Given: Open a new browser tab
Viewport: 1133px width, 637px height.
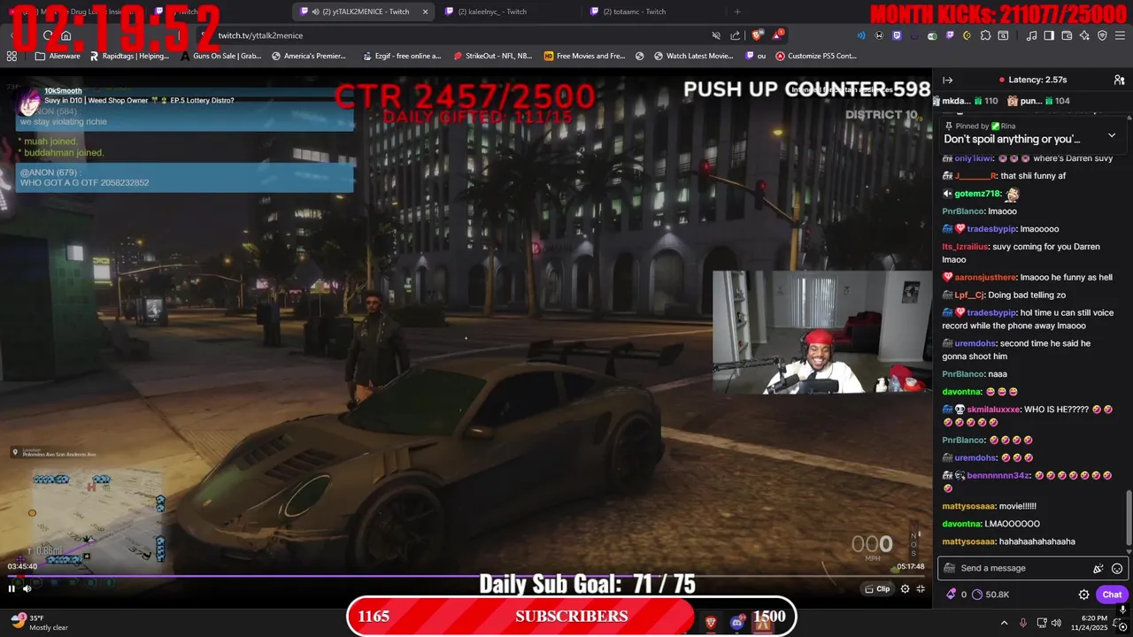Looking at the screenshot, I should pyautogui.click(x=737, y=12).
